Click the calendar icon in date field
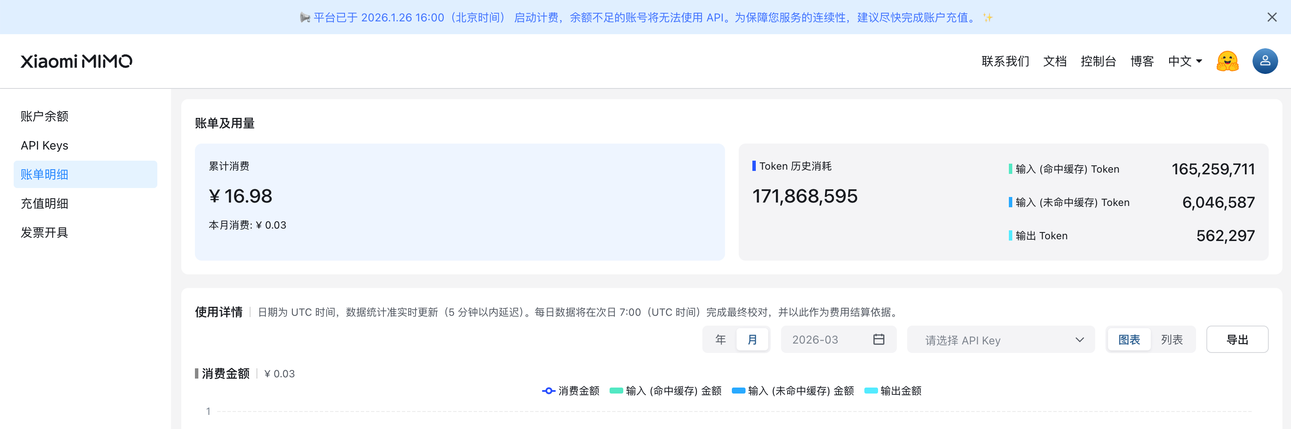The width and height of the screenshot is (1291, 429). pos(878,339)
